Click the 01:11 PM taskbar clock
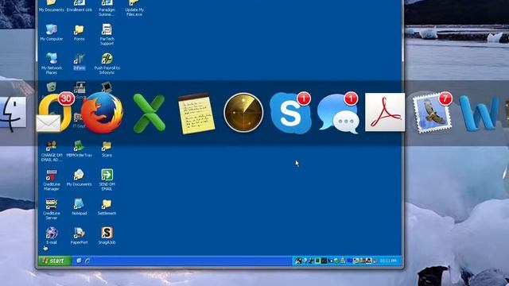This screenshot has width=509, height=286. coord(388,261)
